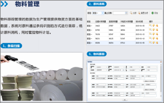Click the 重置过滤 reset filter icon
This screenshot has height=103, width=164.
click(139, 13)
